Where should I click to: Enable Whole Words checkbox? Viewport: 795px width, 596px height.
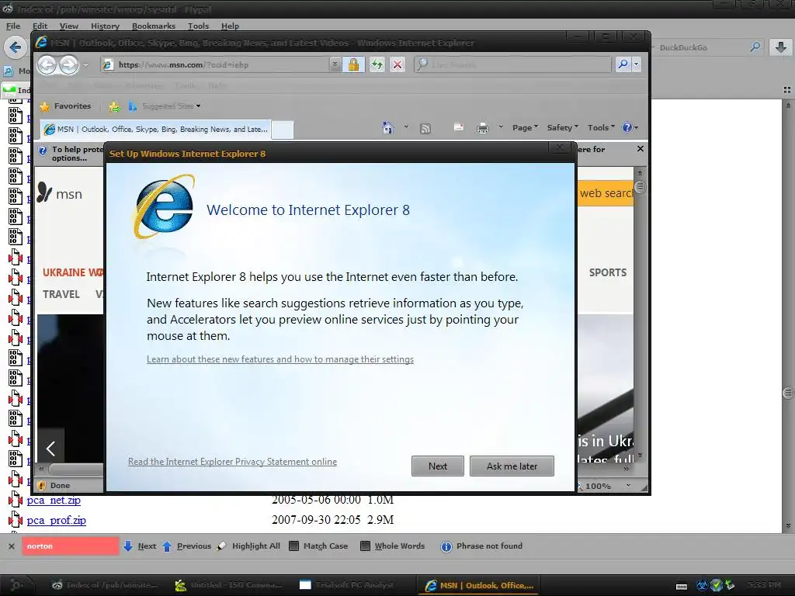pyautogui.click(x=365, y=546)
